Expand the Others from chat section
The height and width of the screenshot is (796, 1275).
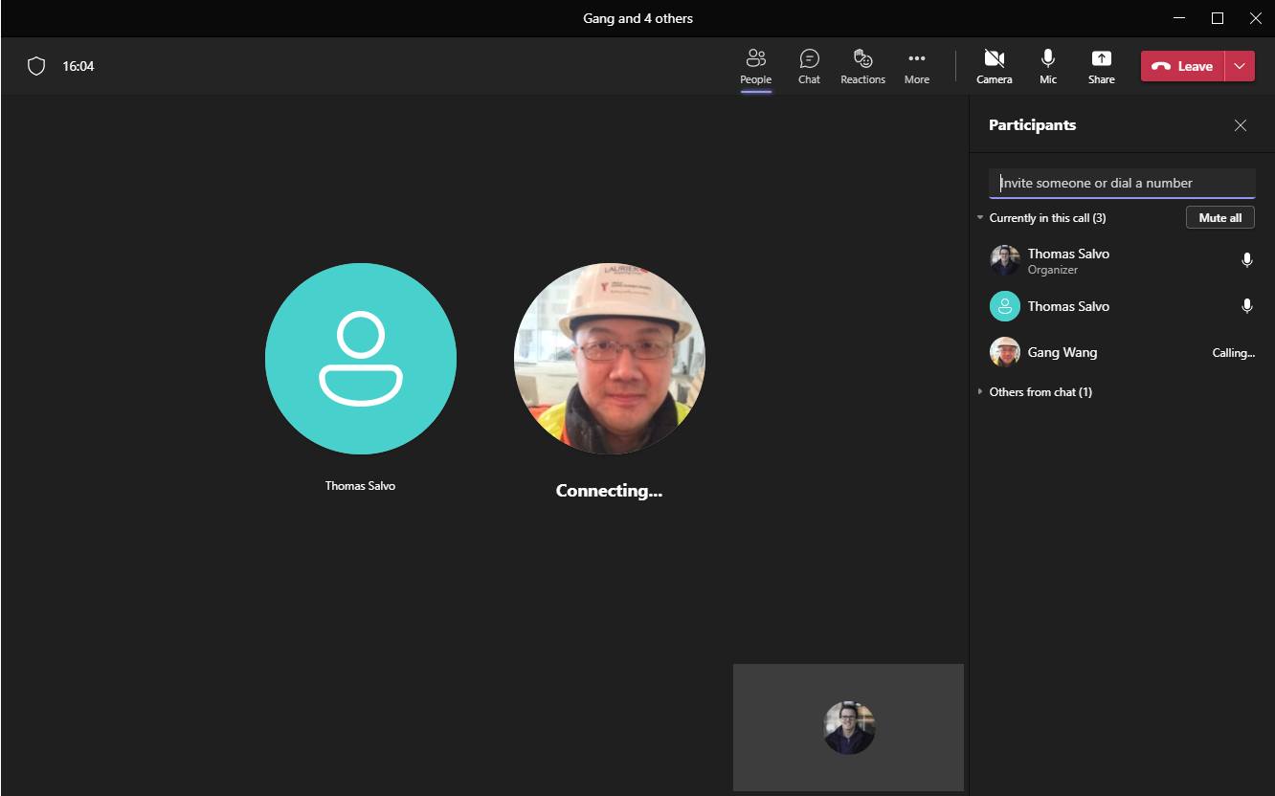(980, 392)
